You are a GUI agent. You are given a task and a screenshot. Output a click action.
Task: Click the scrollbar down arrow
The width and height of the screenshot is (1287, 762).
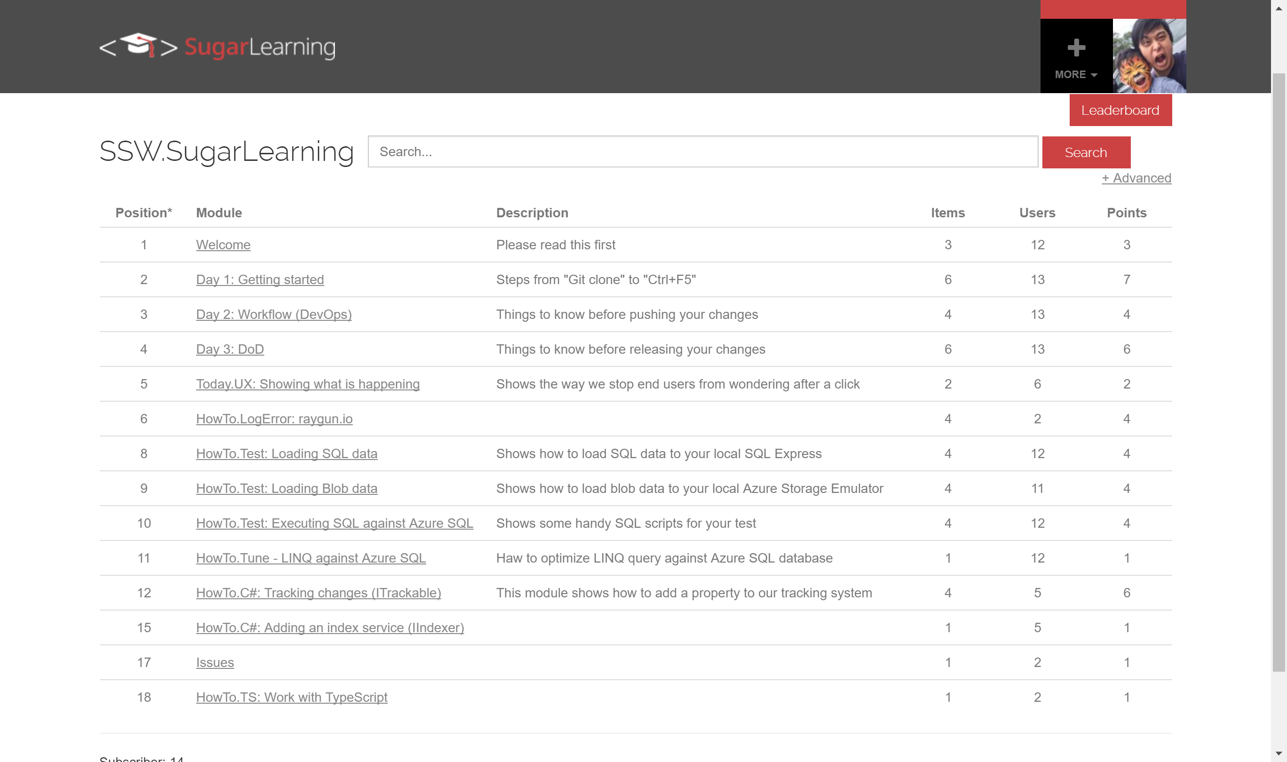(1278, 754)
